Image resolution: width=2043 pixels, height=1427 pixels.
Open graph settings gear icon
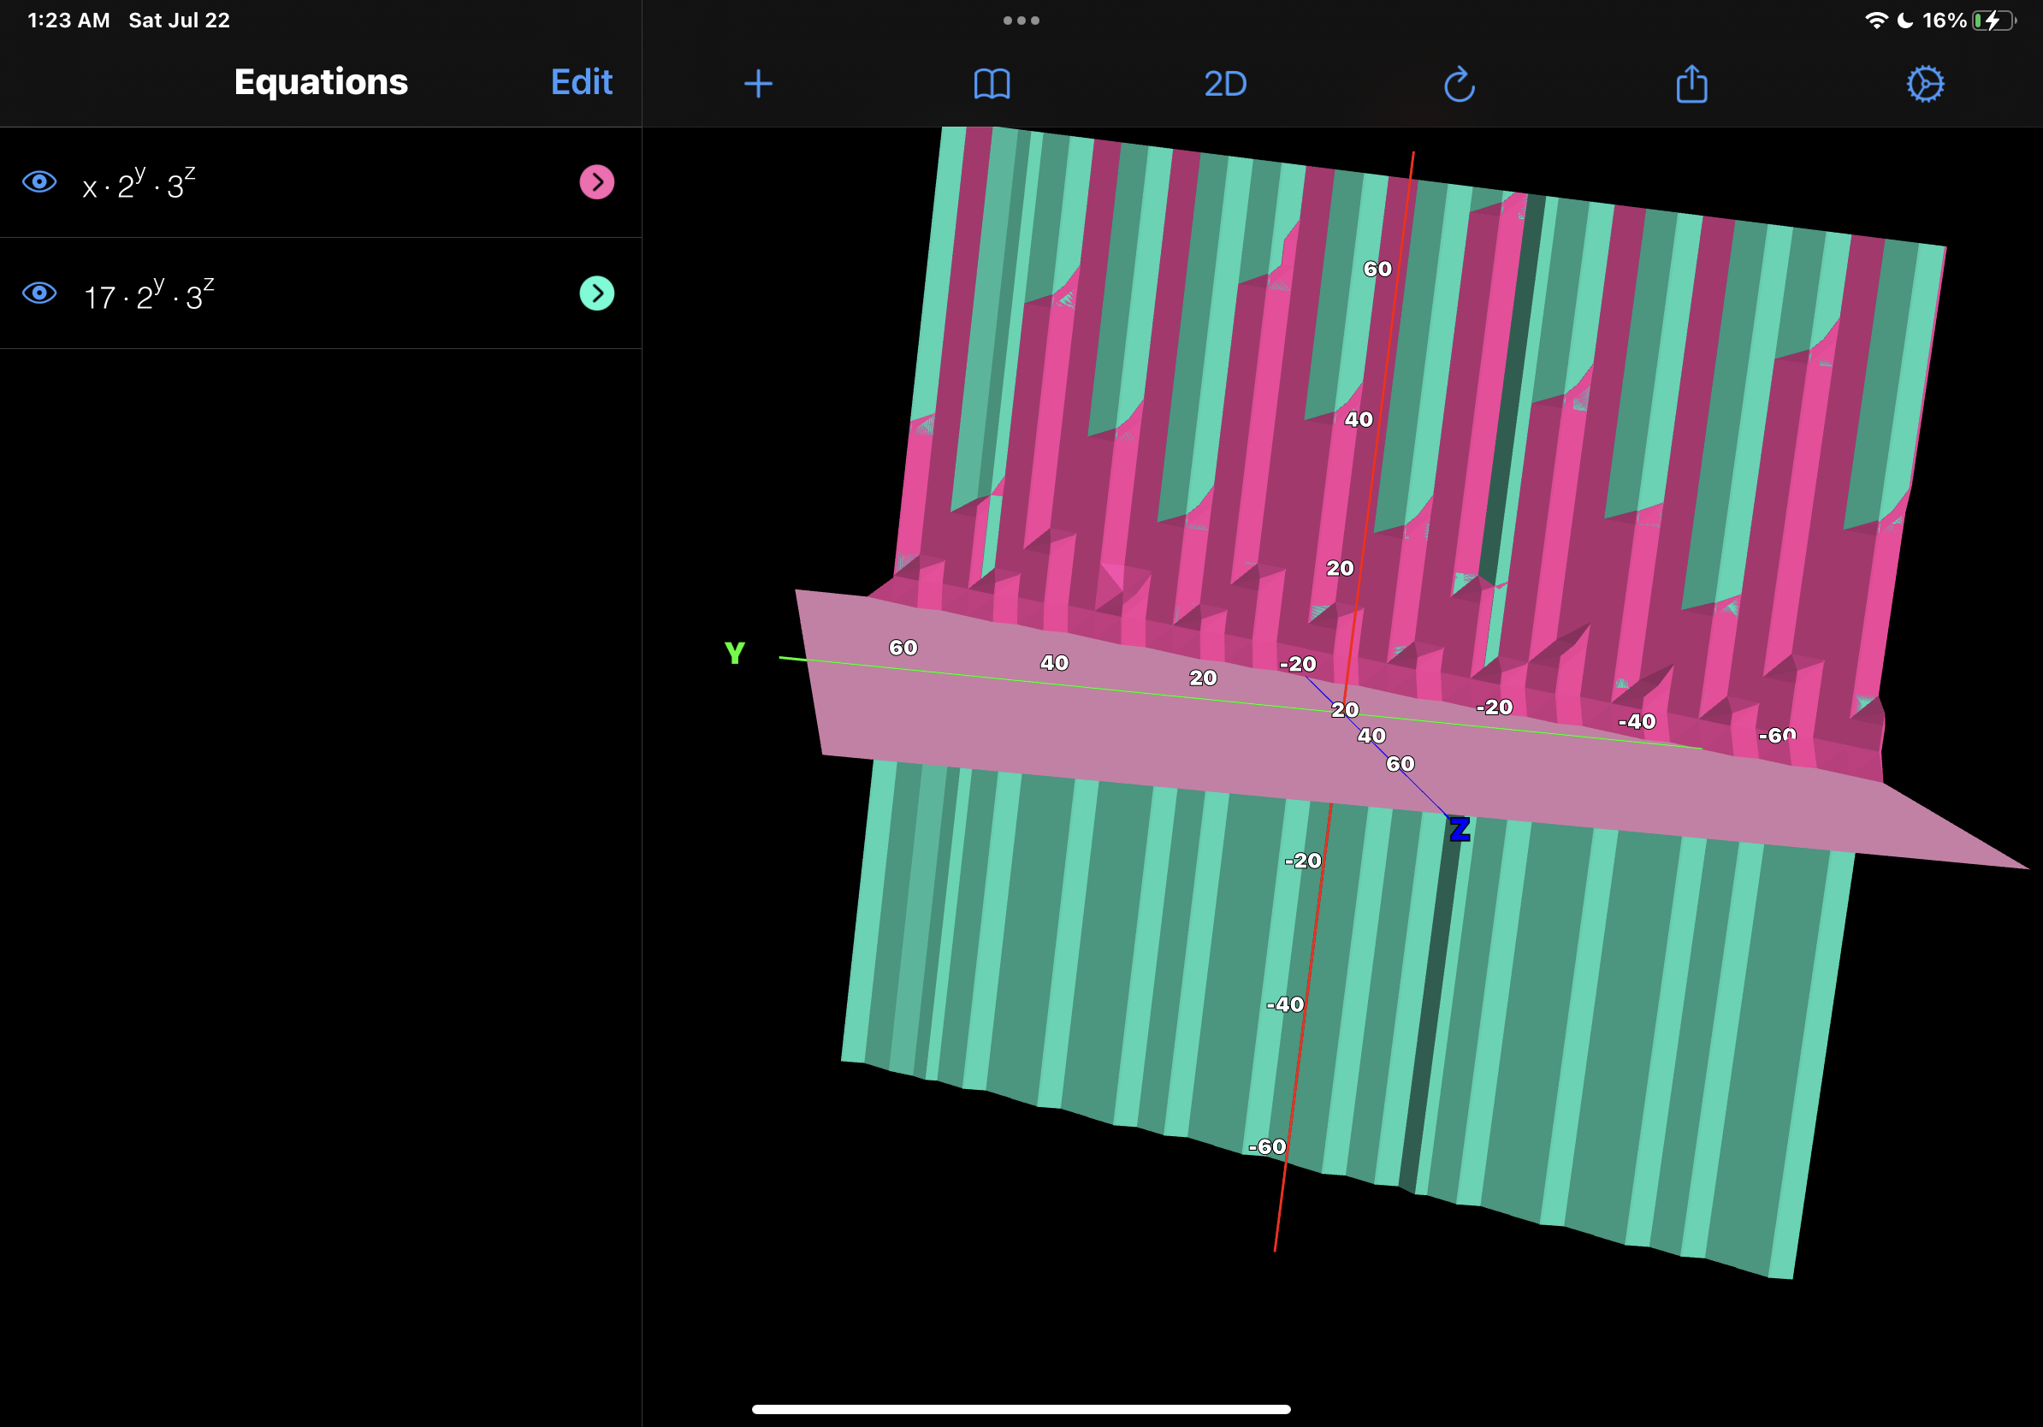point(1925,85)
